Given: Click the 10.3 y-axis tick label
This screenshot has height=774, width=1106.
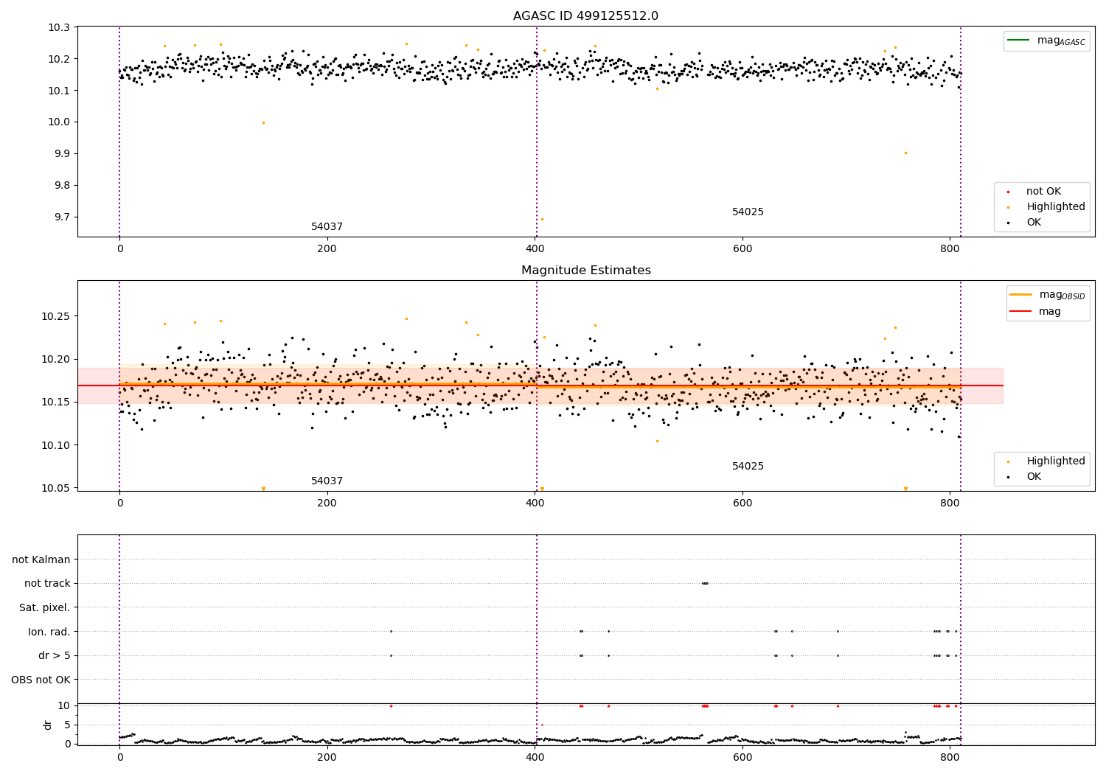Looking at the screenshot, I should click(x=59, y=27).
